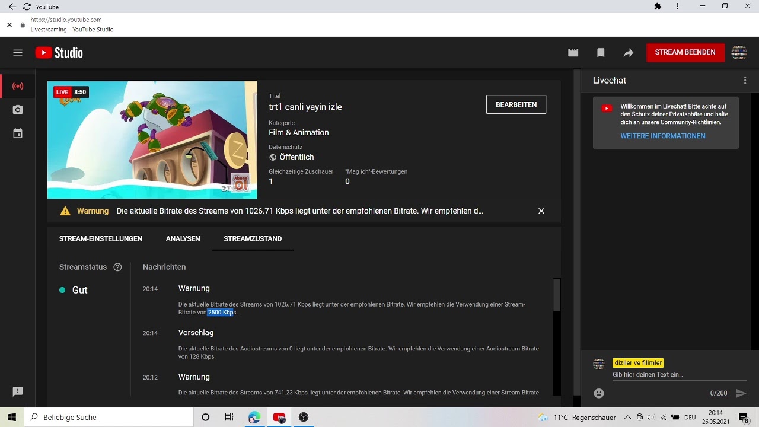Click the browser extensions puzzle icon

pyautogui.click(x=658, y=7)
